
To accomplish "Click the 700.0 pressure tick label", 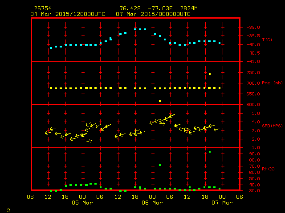I will coord(253,83).
